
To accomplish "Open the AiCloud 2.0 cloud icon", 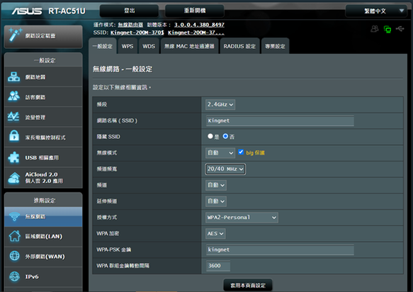I will (x=14, y=178).
